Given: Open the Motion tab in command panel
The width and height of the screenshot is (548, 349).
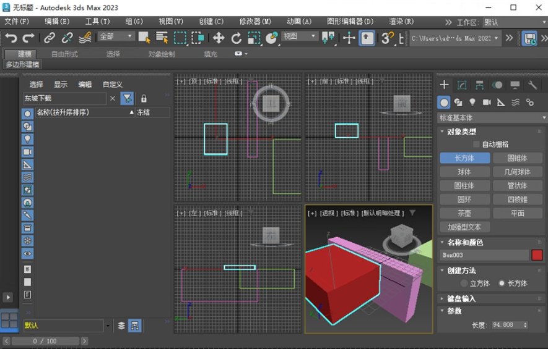Looking at the screenshot, I should (x=497, y=85).
